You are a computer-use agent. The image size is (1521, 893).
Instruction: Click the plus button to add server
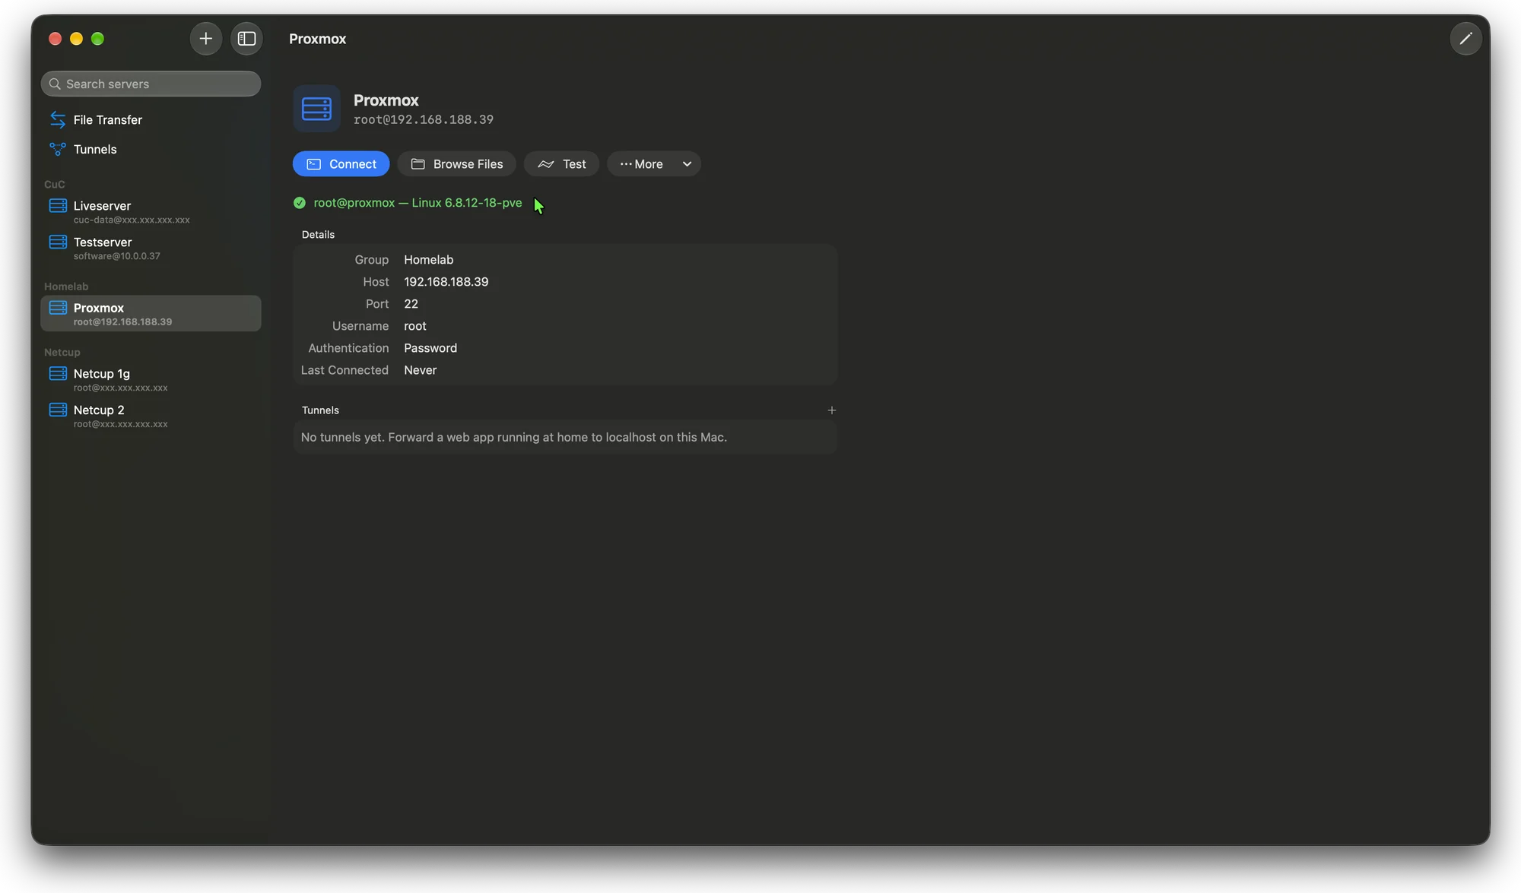tap(205, 39)
